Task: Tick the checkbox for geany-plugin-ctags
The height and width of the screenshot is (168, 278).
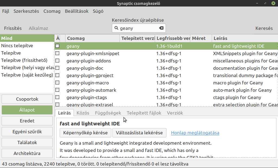Action: coord(57,97)
